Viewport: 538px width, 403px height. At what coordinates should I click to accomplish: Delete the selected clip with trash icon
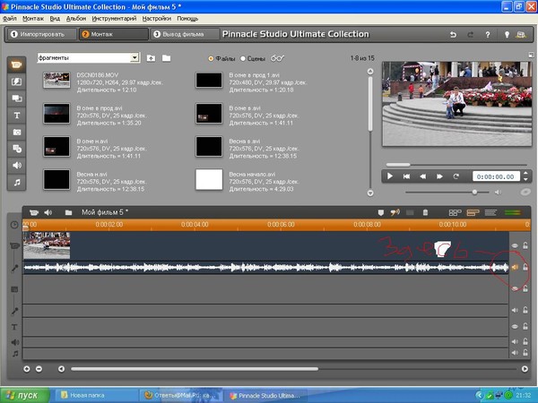[425, 213]
